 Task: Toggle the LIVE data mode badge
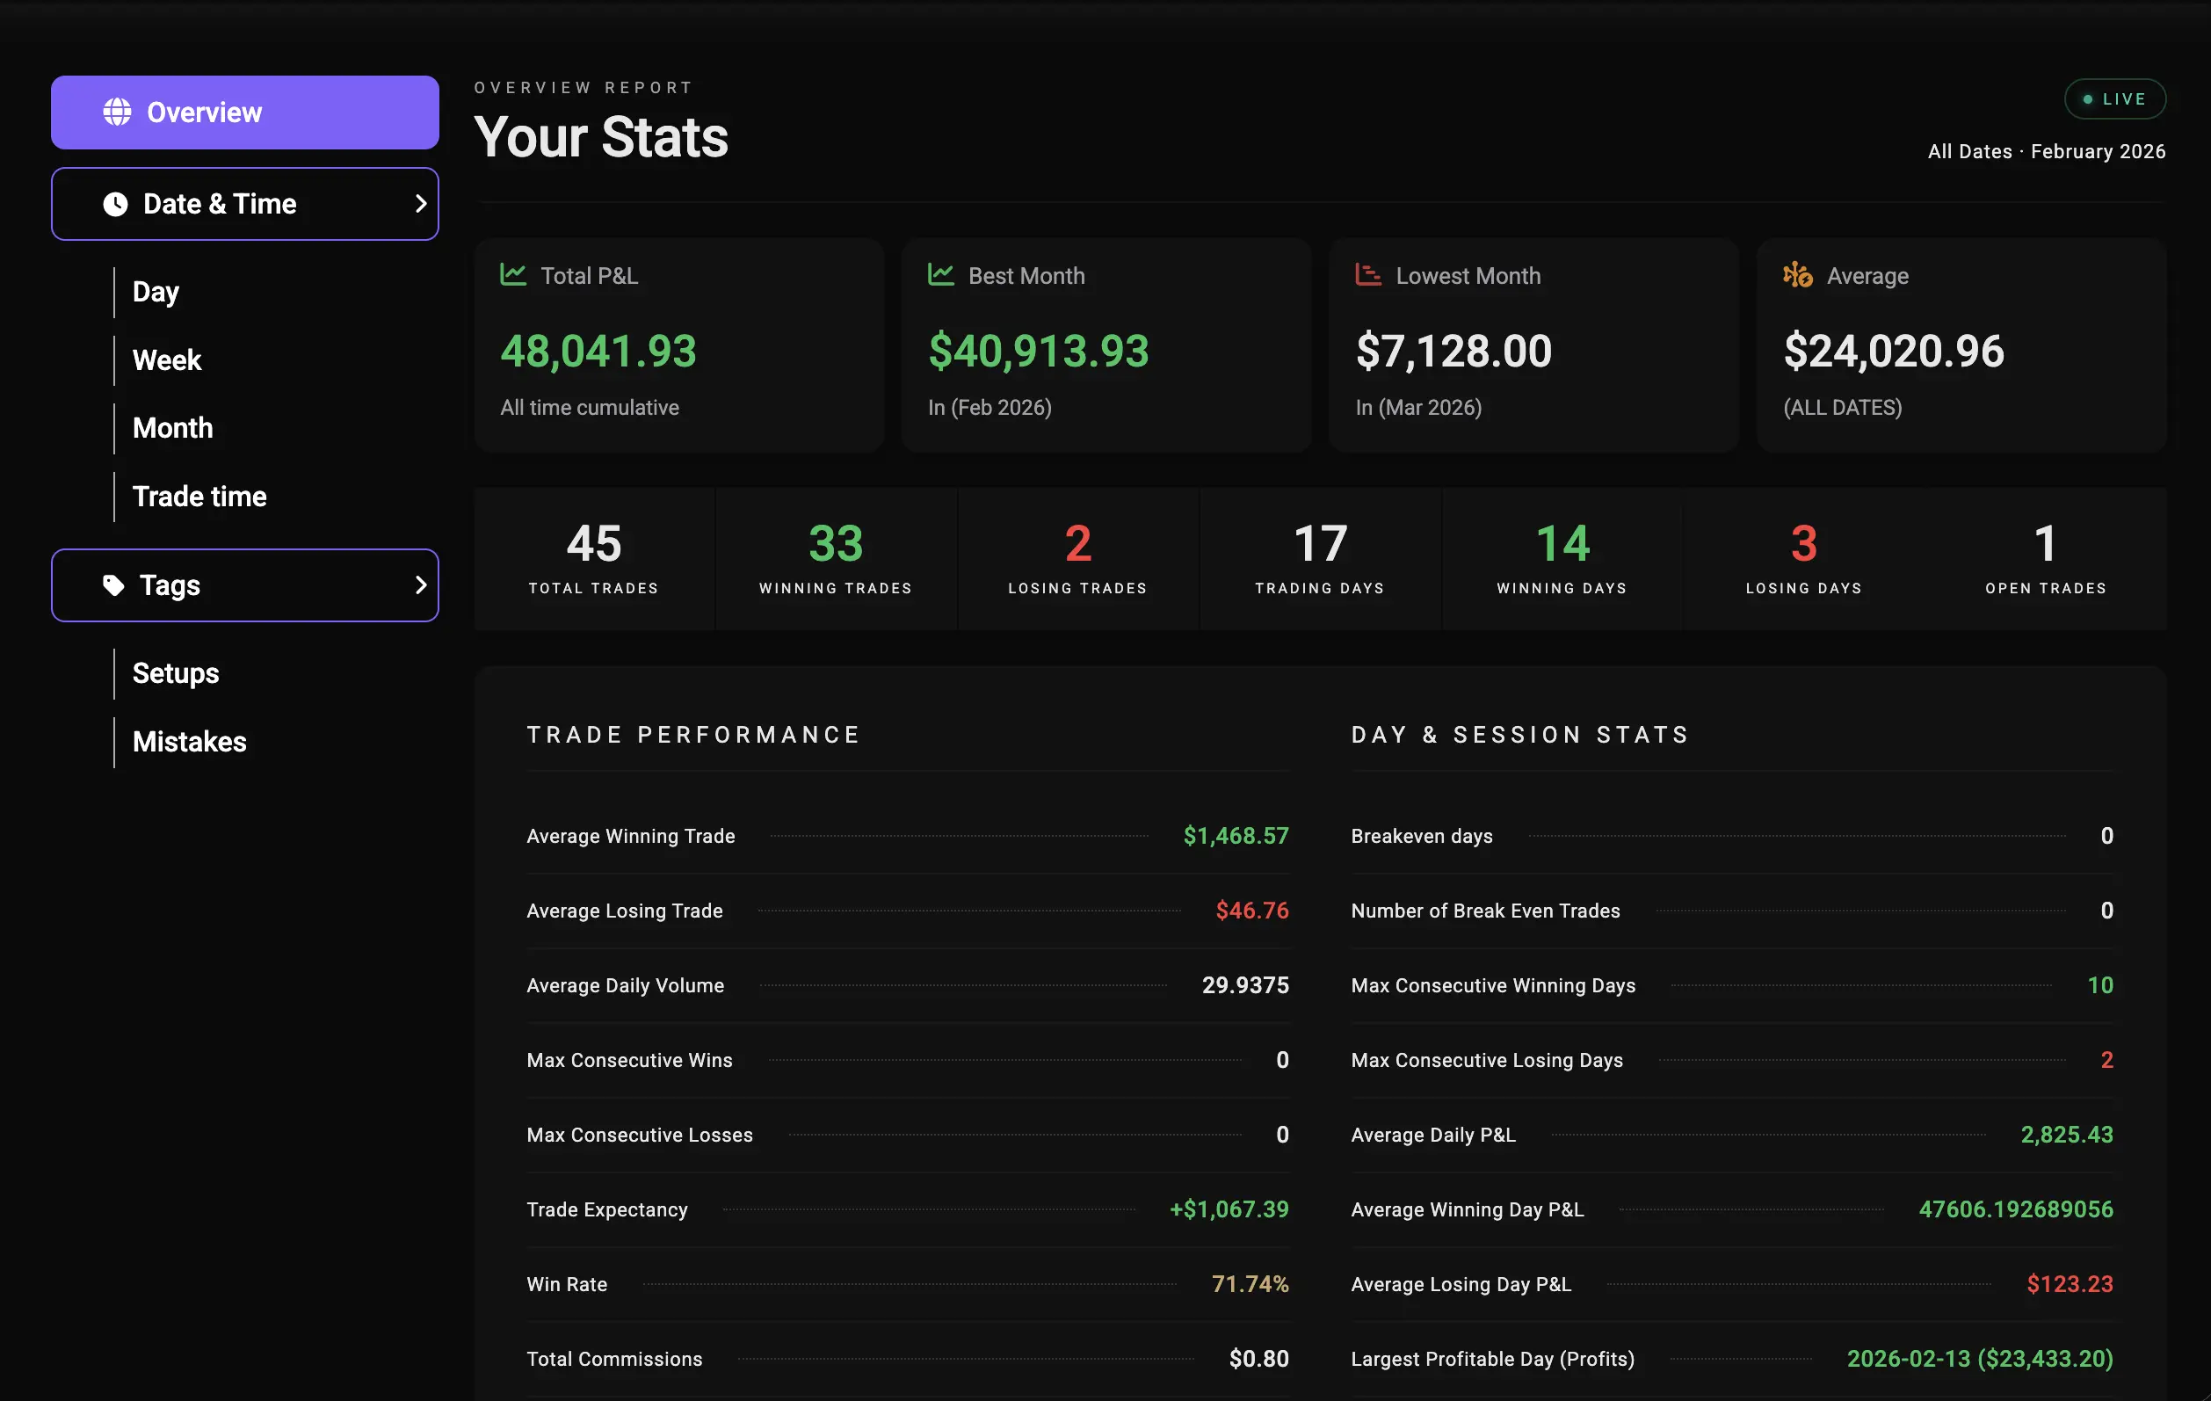(x=2114, y=98)
